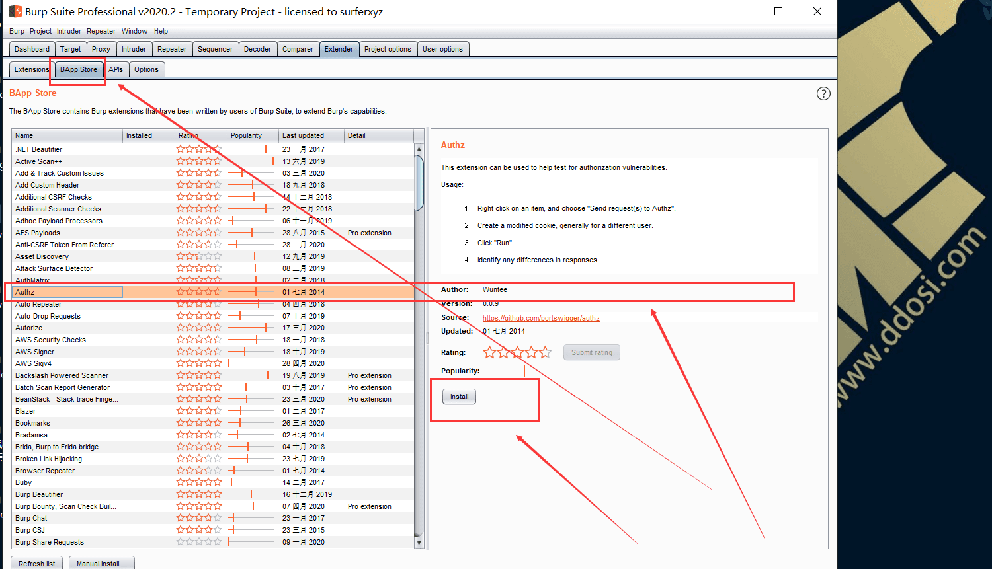This screenshot has width=992, height=569.
Task: Open the Help menu
Action: [x=161, y=31]
